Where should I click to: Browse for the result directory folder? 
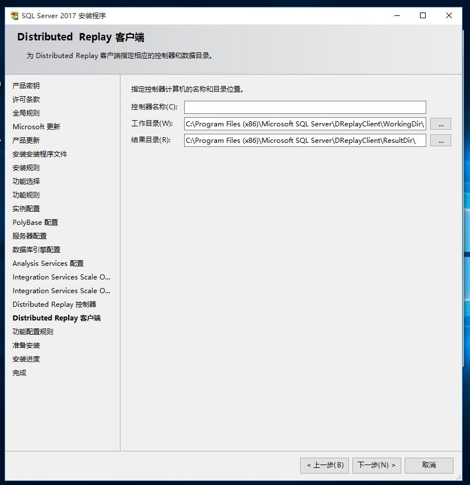pos(440,140)
